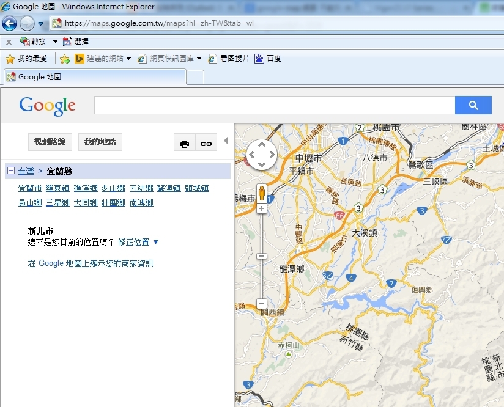Viewport: 504px width, 407px height.
Task: Print the map with the printer icon
Action: coord(185,144)
